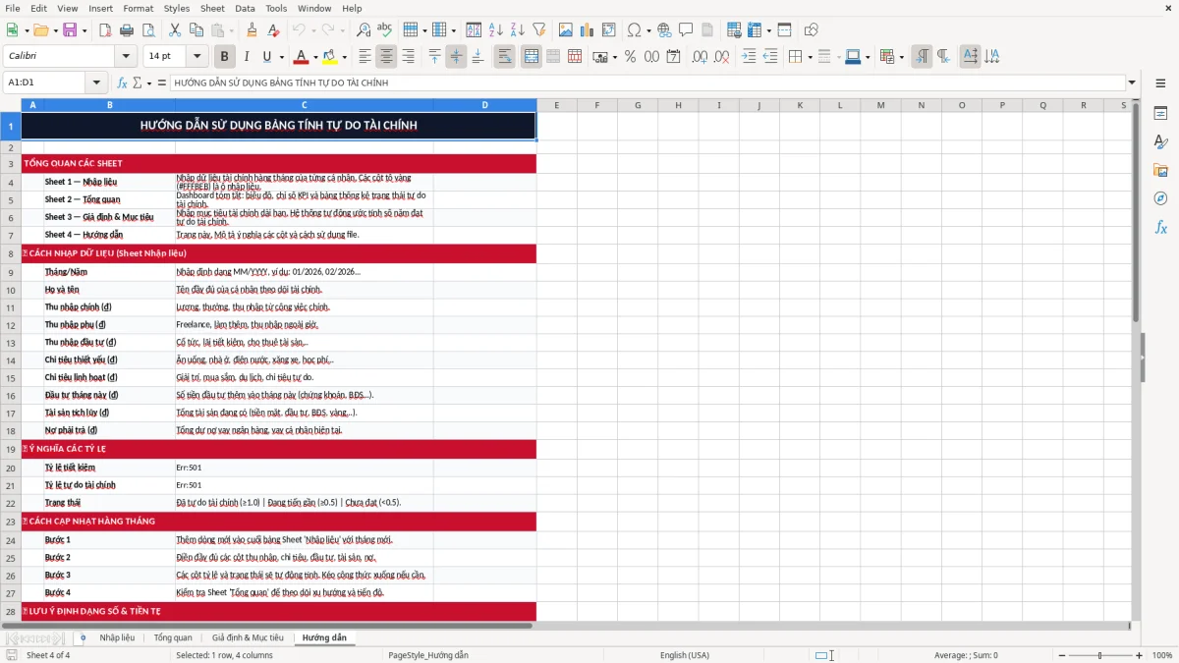The image size is (1179, 663).
Task: Expand the Name Box dropdown
Action: 96,83
